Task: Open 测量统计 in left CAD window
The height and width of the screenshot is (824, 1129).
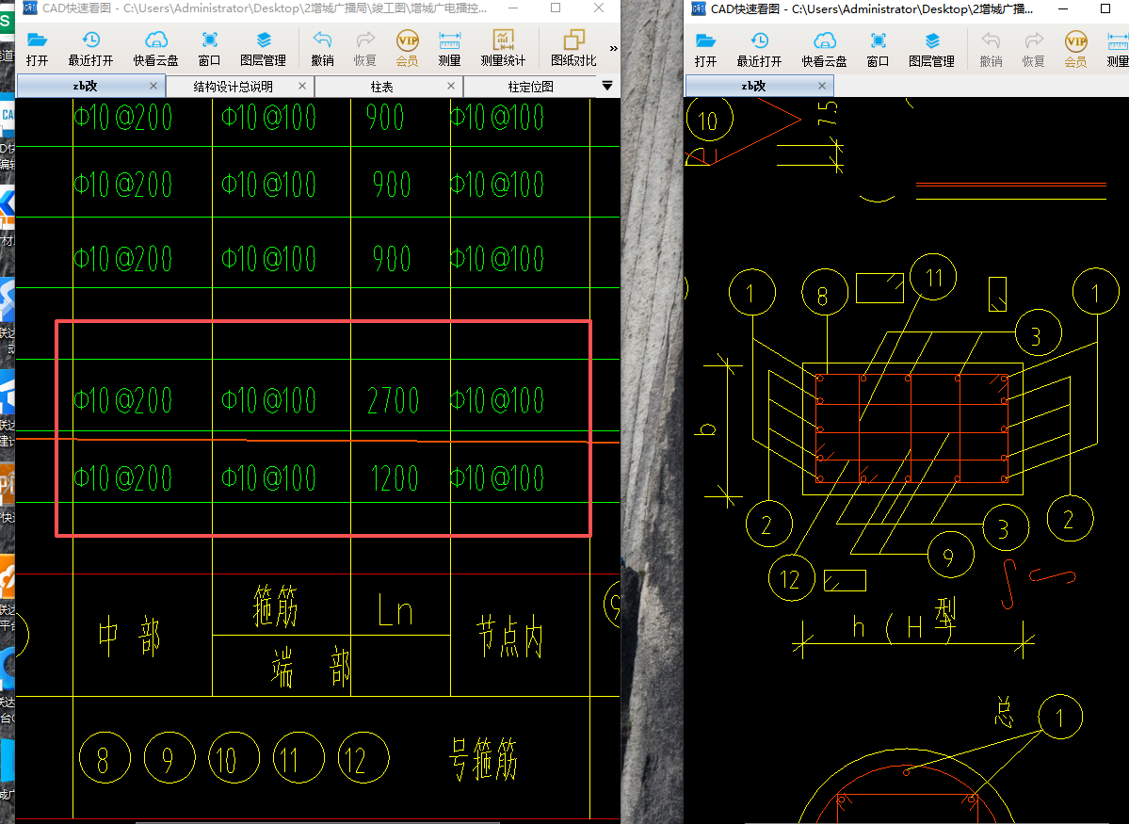Action: pos(504,47)
